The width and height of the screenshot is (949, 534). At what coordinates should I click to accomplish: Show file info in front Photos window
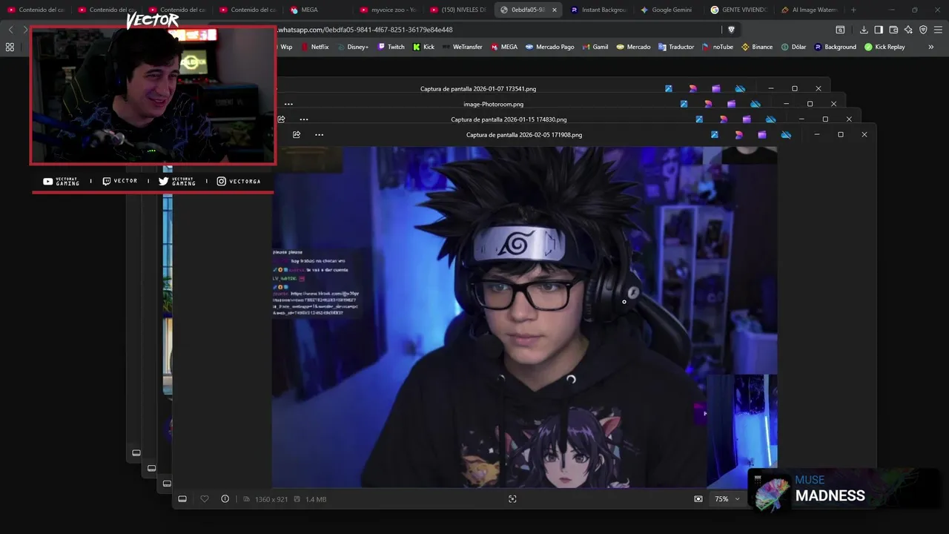[x=225, y=499]
